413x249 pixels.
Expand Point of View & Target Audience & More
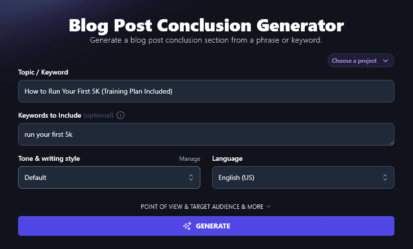tap(202, 206)
